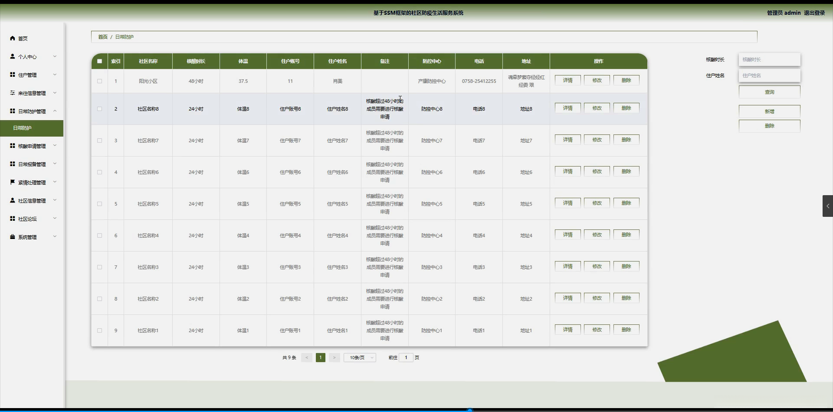Click the 系统管理 briefcase icon

coord(13,237)
